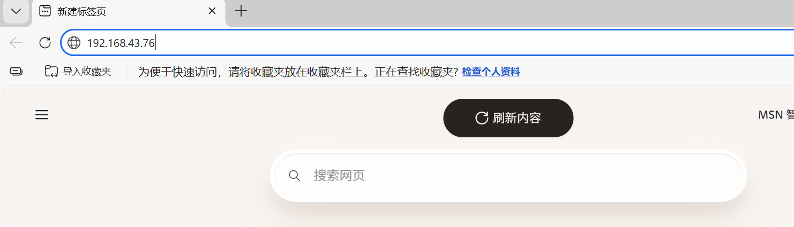Open a new tab with plus icon
This screenshot has height=227, width=794.
coord(241,11)
